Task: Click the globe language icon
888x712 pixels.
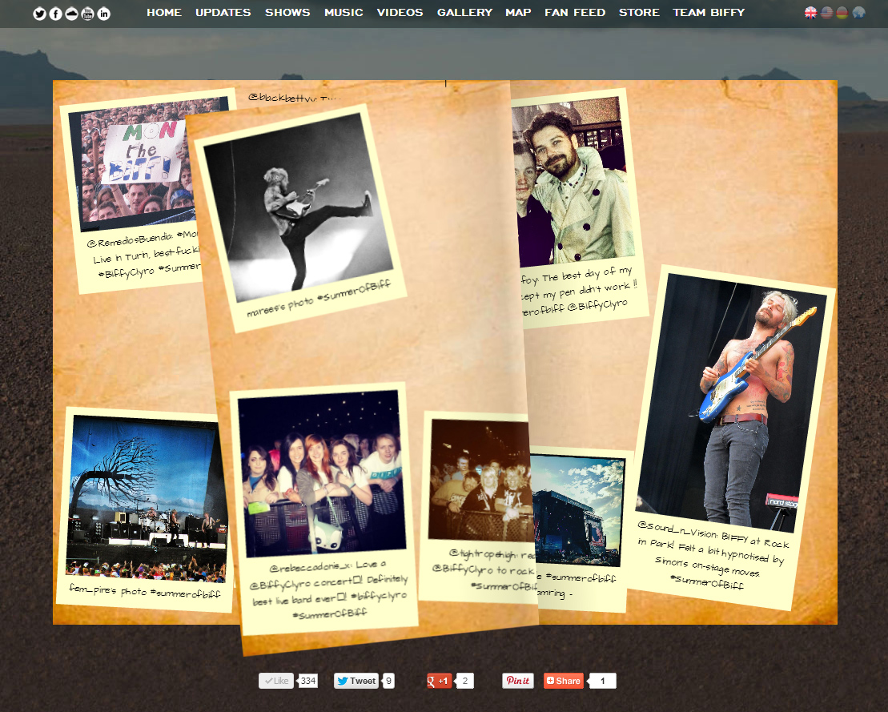Action: tap(859, 13)
